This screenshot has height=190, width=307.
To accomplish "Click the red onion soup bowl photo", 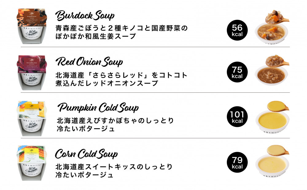I will point(272,70).
